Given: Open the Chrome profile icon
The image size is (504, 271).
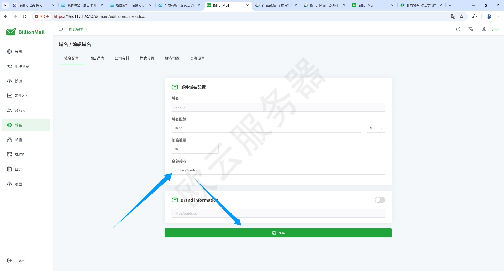Looking at the screenshot, I should click(489, 17).
